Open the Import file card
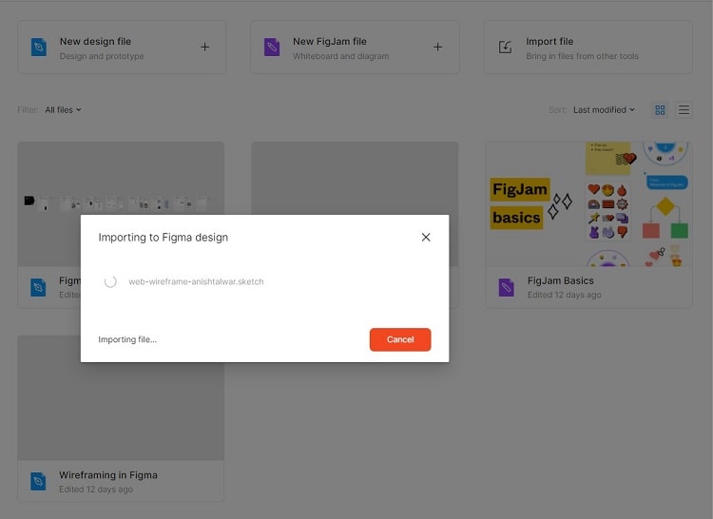The width and height of the screenshot is (713, 519). (x=588, y=47)
